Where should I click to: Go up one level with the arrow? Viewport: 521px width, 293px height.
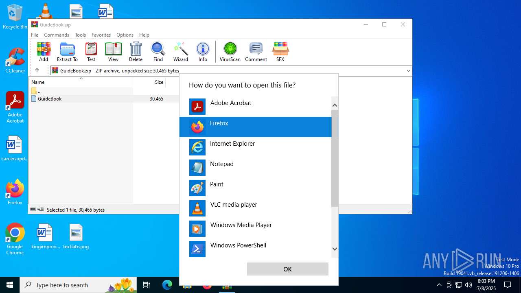click(37, 70)
